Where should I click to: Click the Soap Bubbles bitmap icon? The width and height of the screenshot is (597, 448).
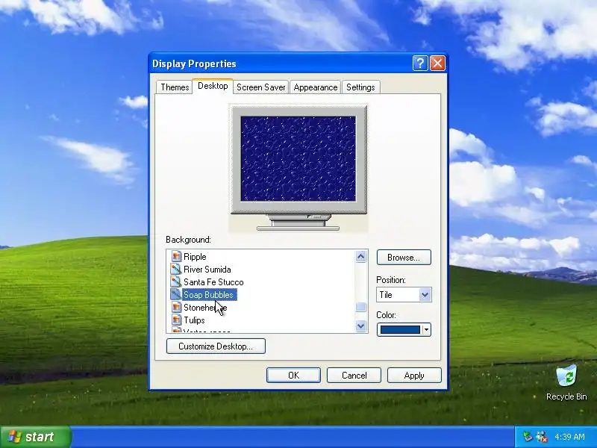pyautogui.click(x=176, y=294)
